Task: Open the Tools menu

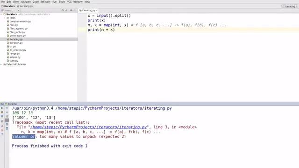Action: [x=62, y=2]
